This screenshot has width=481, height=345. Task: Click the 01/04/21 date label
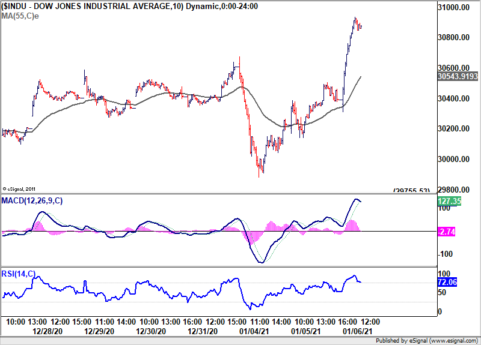click(254, 331)
